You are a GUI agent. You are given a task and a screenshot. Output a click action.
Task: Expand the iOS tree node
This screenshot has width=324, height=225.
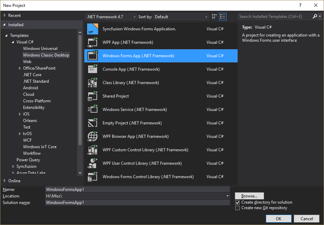click(x=20, y=114)
